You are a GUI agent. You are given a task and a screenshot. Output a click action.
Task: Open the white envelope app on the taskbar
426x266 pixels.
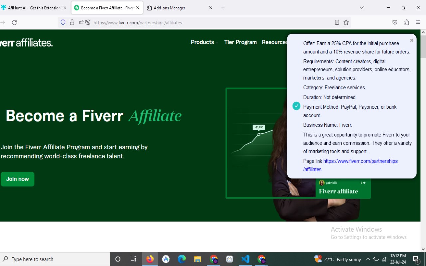230,259
